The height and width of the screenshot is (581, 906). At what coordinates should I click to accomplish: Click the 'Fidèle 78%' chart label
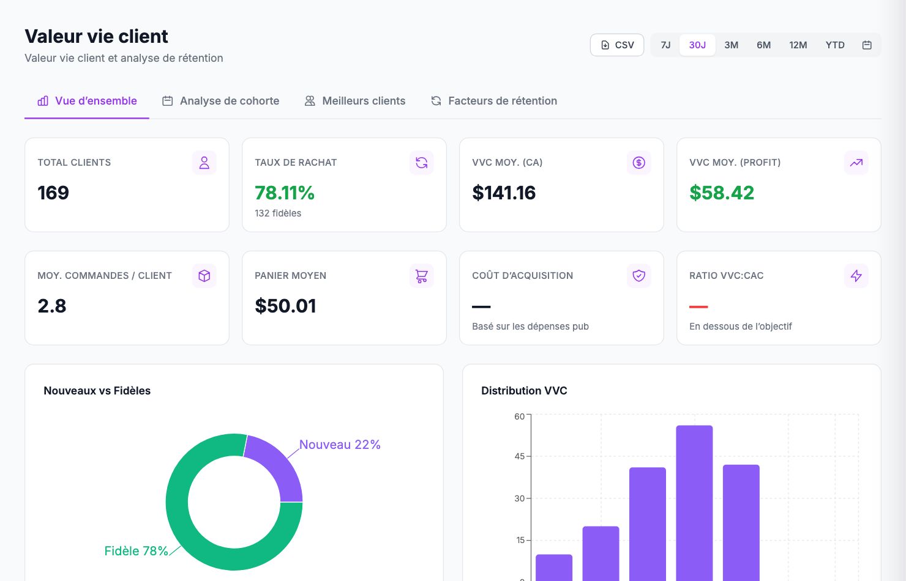pos(136,551)
